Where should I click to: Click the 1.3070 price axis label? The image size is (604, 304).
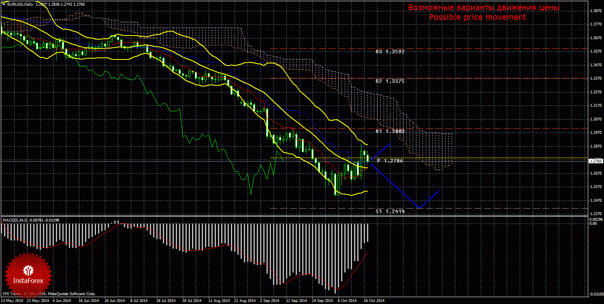click(x=595, y=119)
